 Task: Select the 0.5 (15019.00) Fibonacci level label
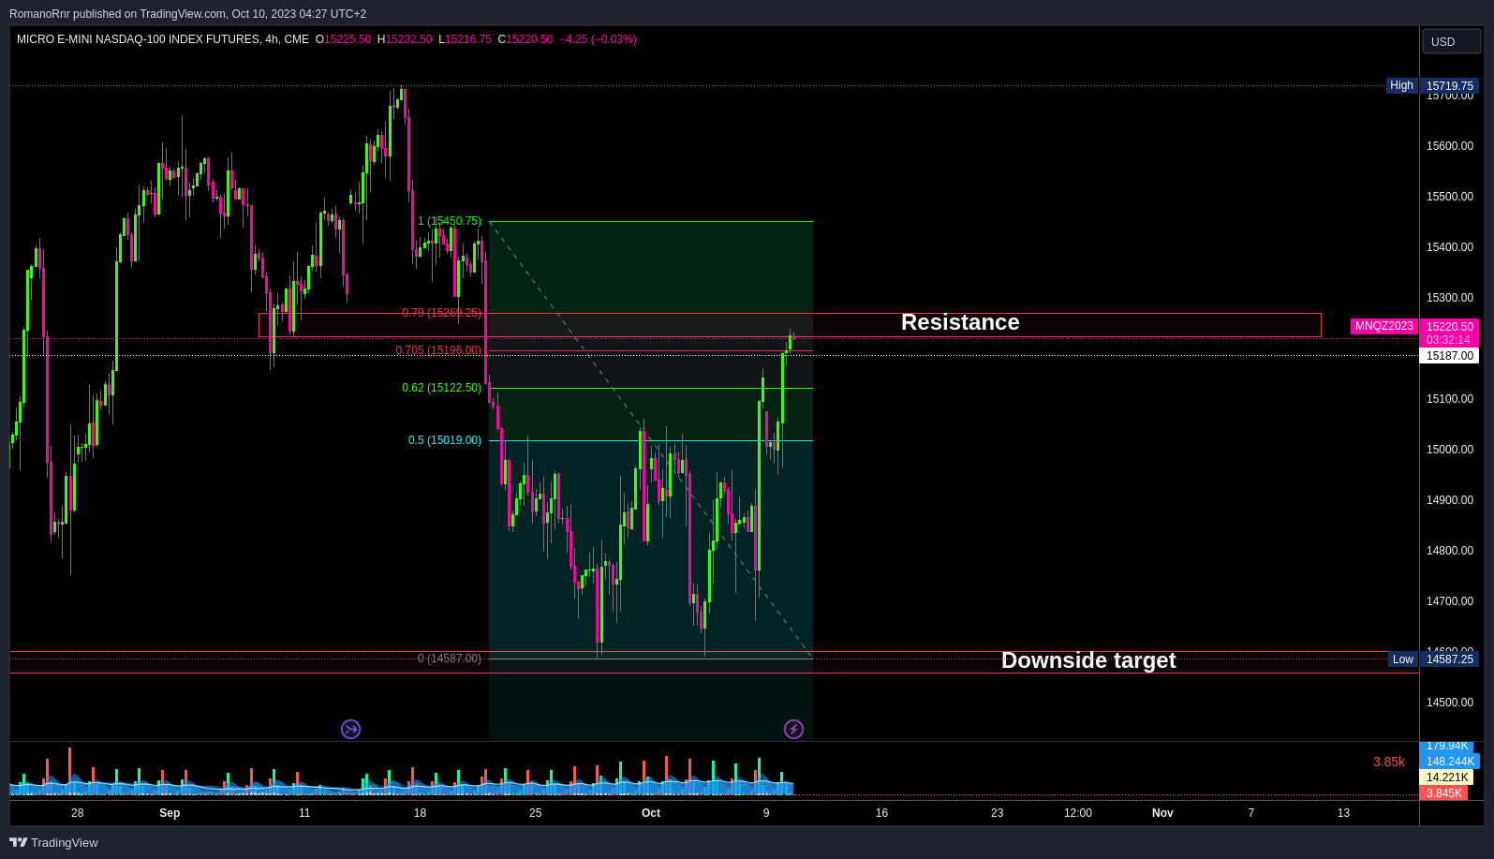click(x=445, y=440)
